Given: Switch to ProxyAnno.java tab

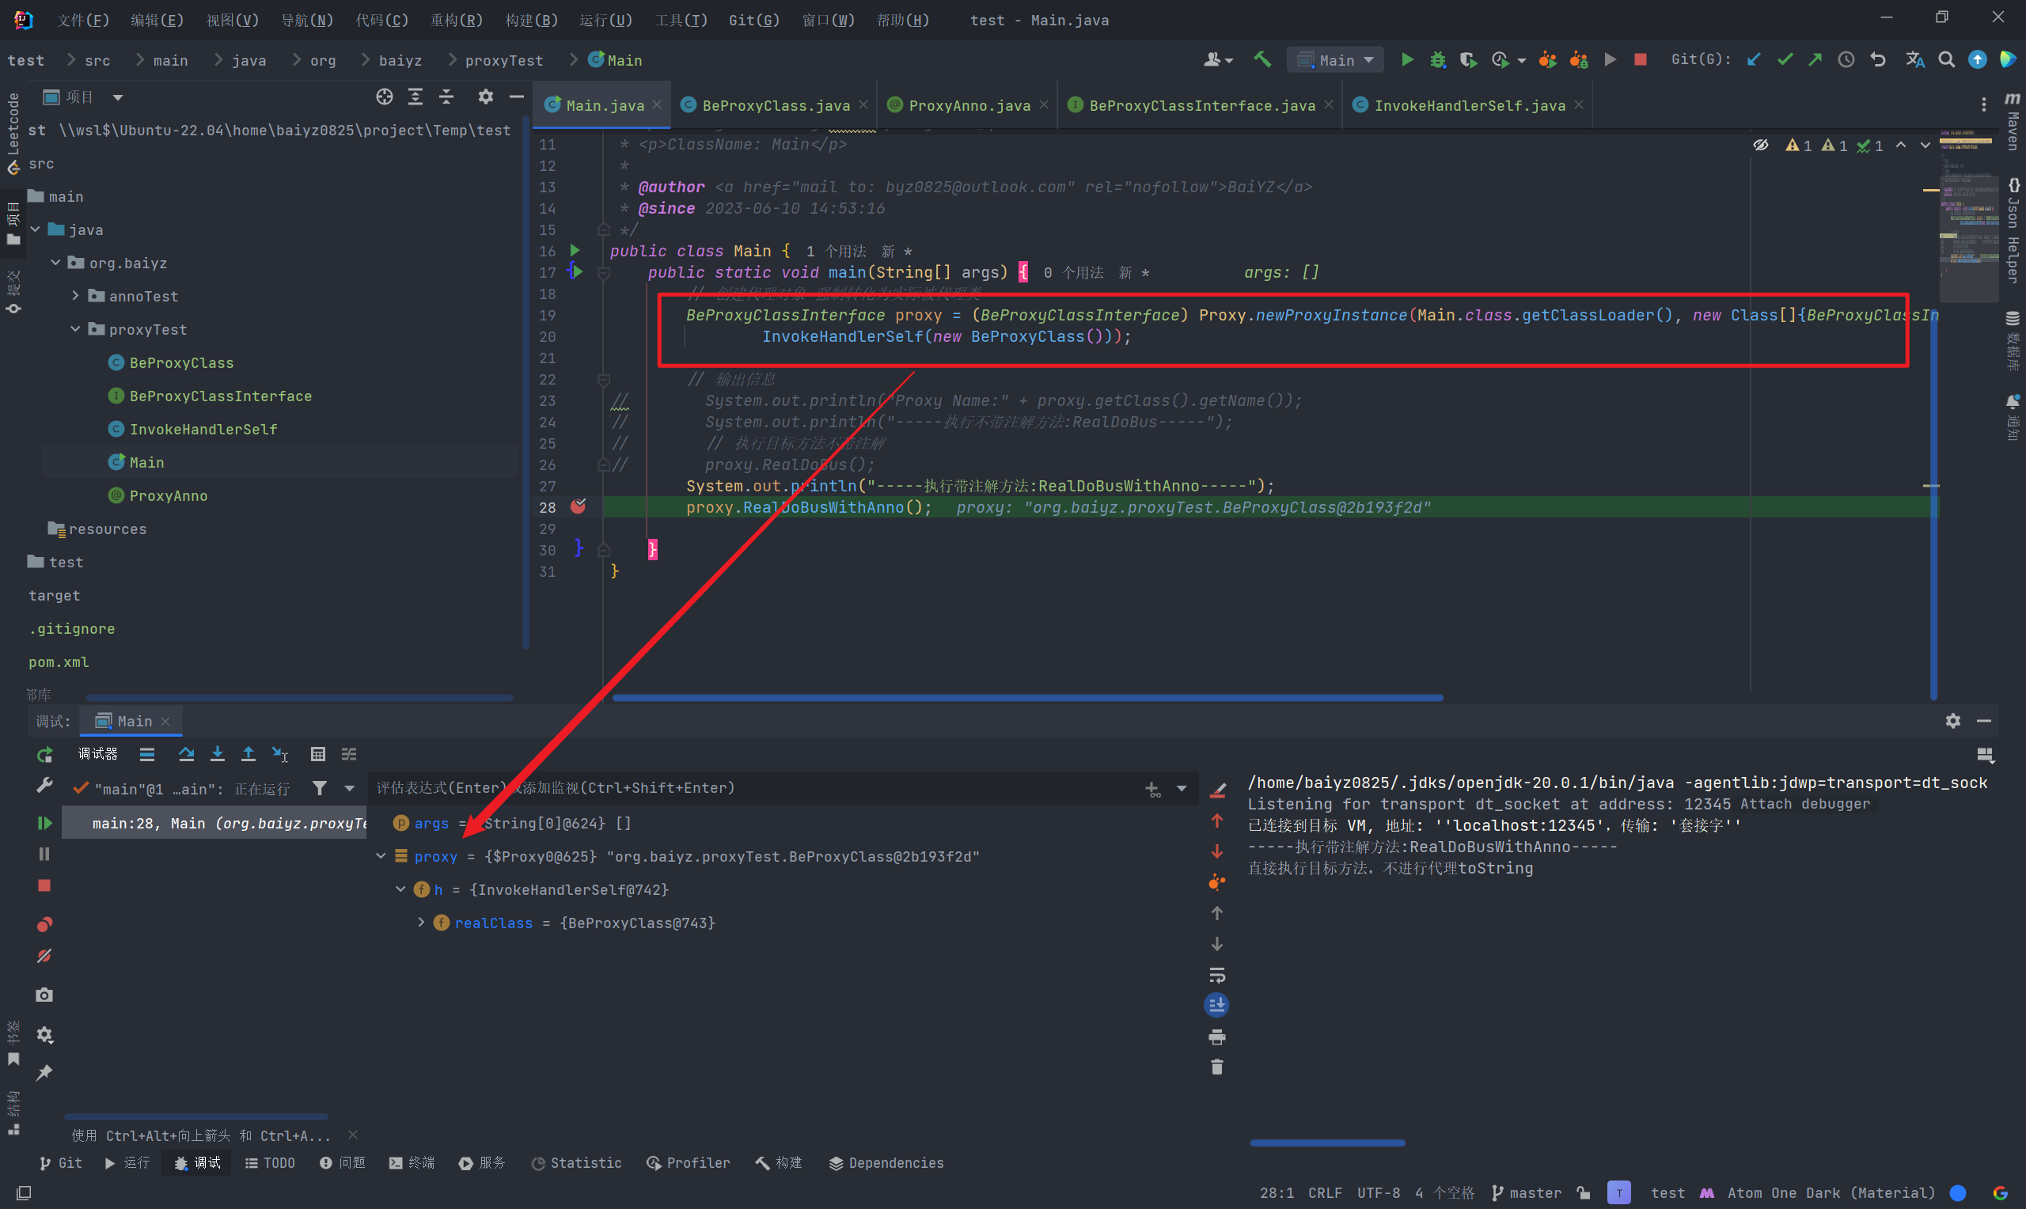Looking at the screenshot, I should 969,105.
